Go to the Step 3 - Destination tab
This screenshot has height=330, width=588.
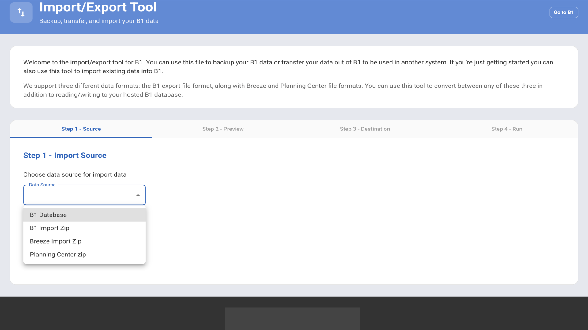pos(364,129)
